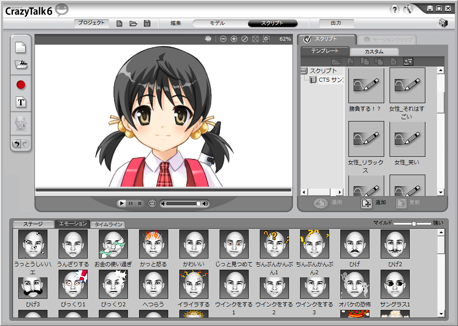
Task: Click the undo arrow in left sidebar
Action: (17, 144)
